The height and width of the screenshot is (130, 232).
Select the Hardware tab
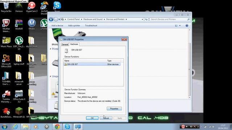point(74,44)
